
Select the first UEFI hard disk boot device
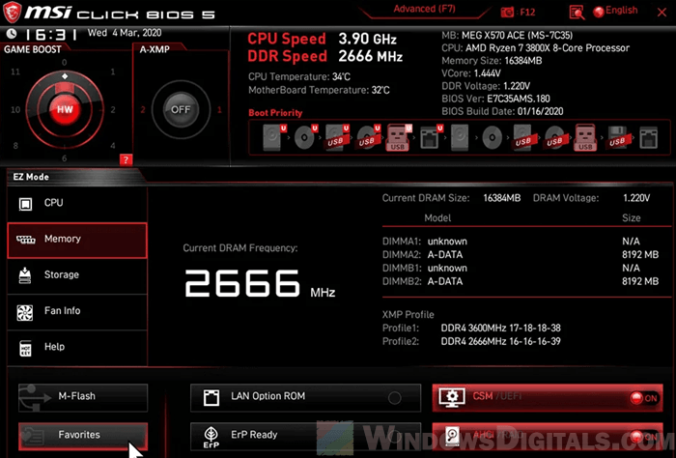click(x=273, y=137)
